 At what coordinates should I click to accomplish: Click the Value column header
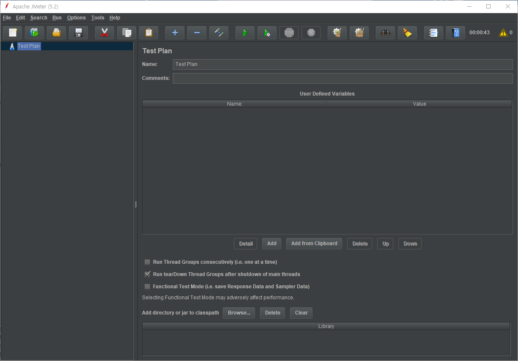[x=419, y=104]
